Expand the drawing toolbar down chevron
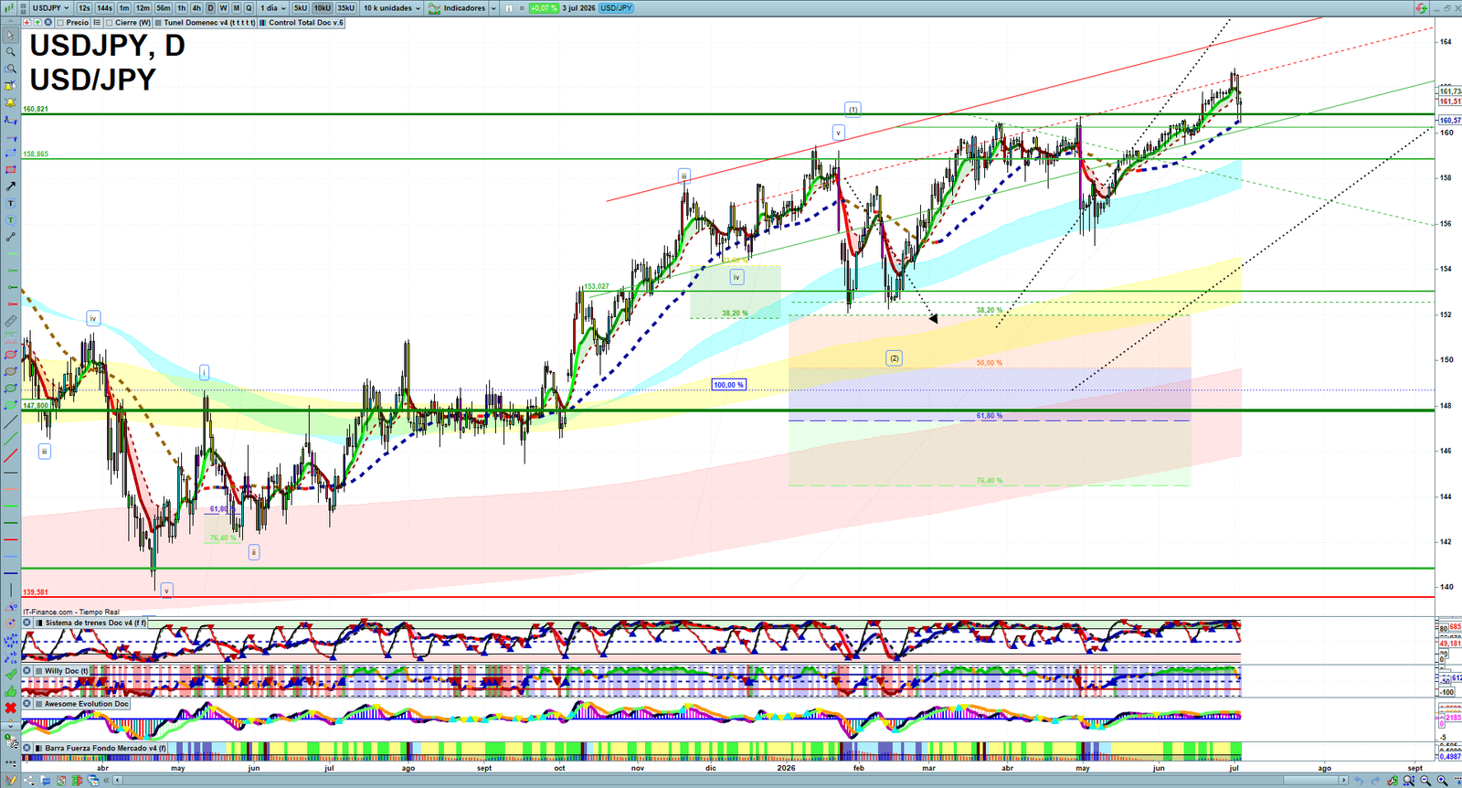The image size is (1462, 788). (10, 728)
